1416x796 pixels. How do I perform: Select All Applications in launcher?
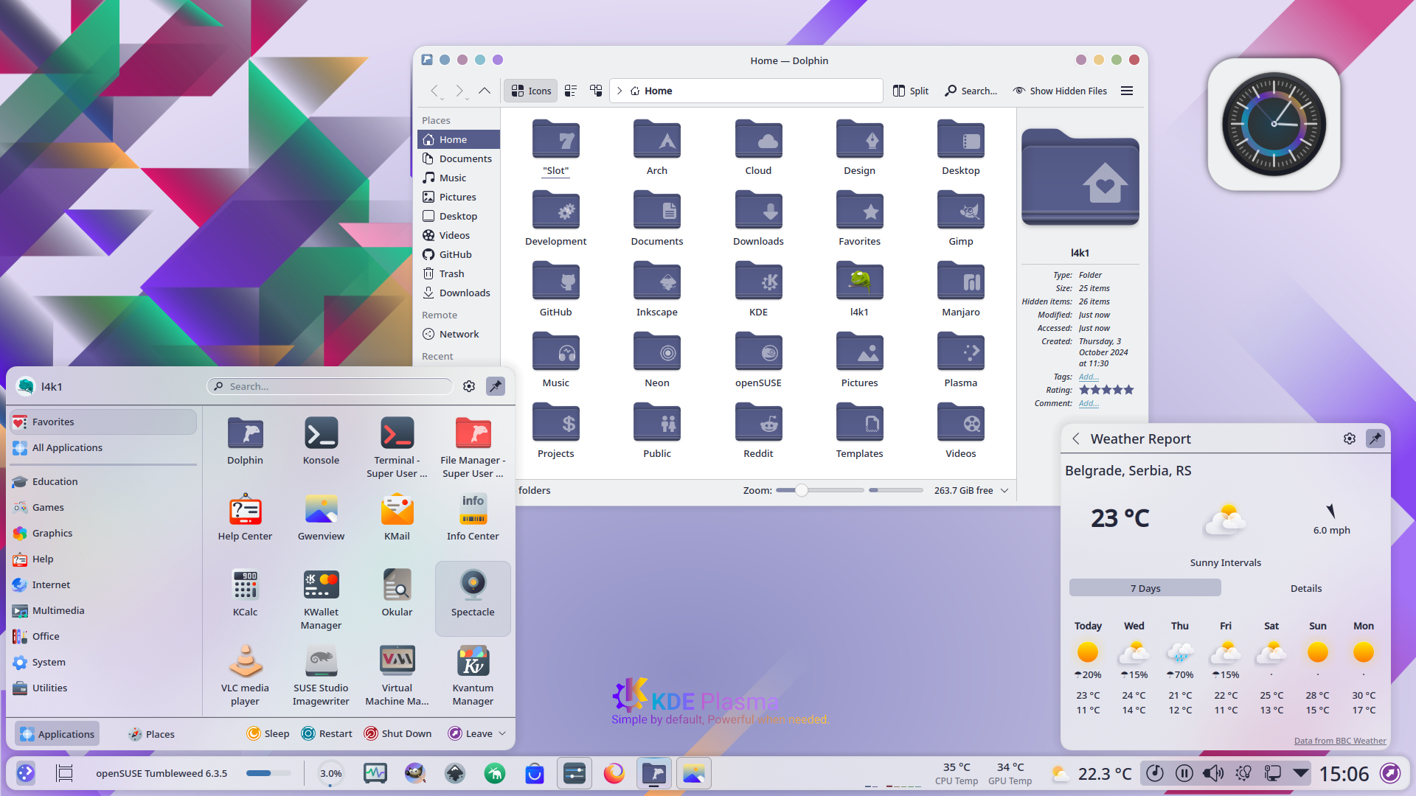(103, 447)
